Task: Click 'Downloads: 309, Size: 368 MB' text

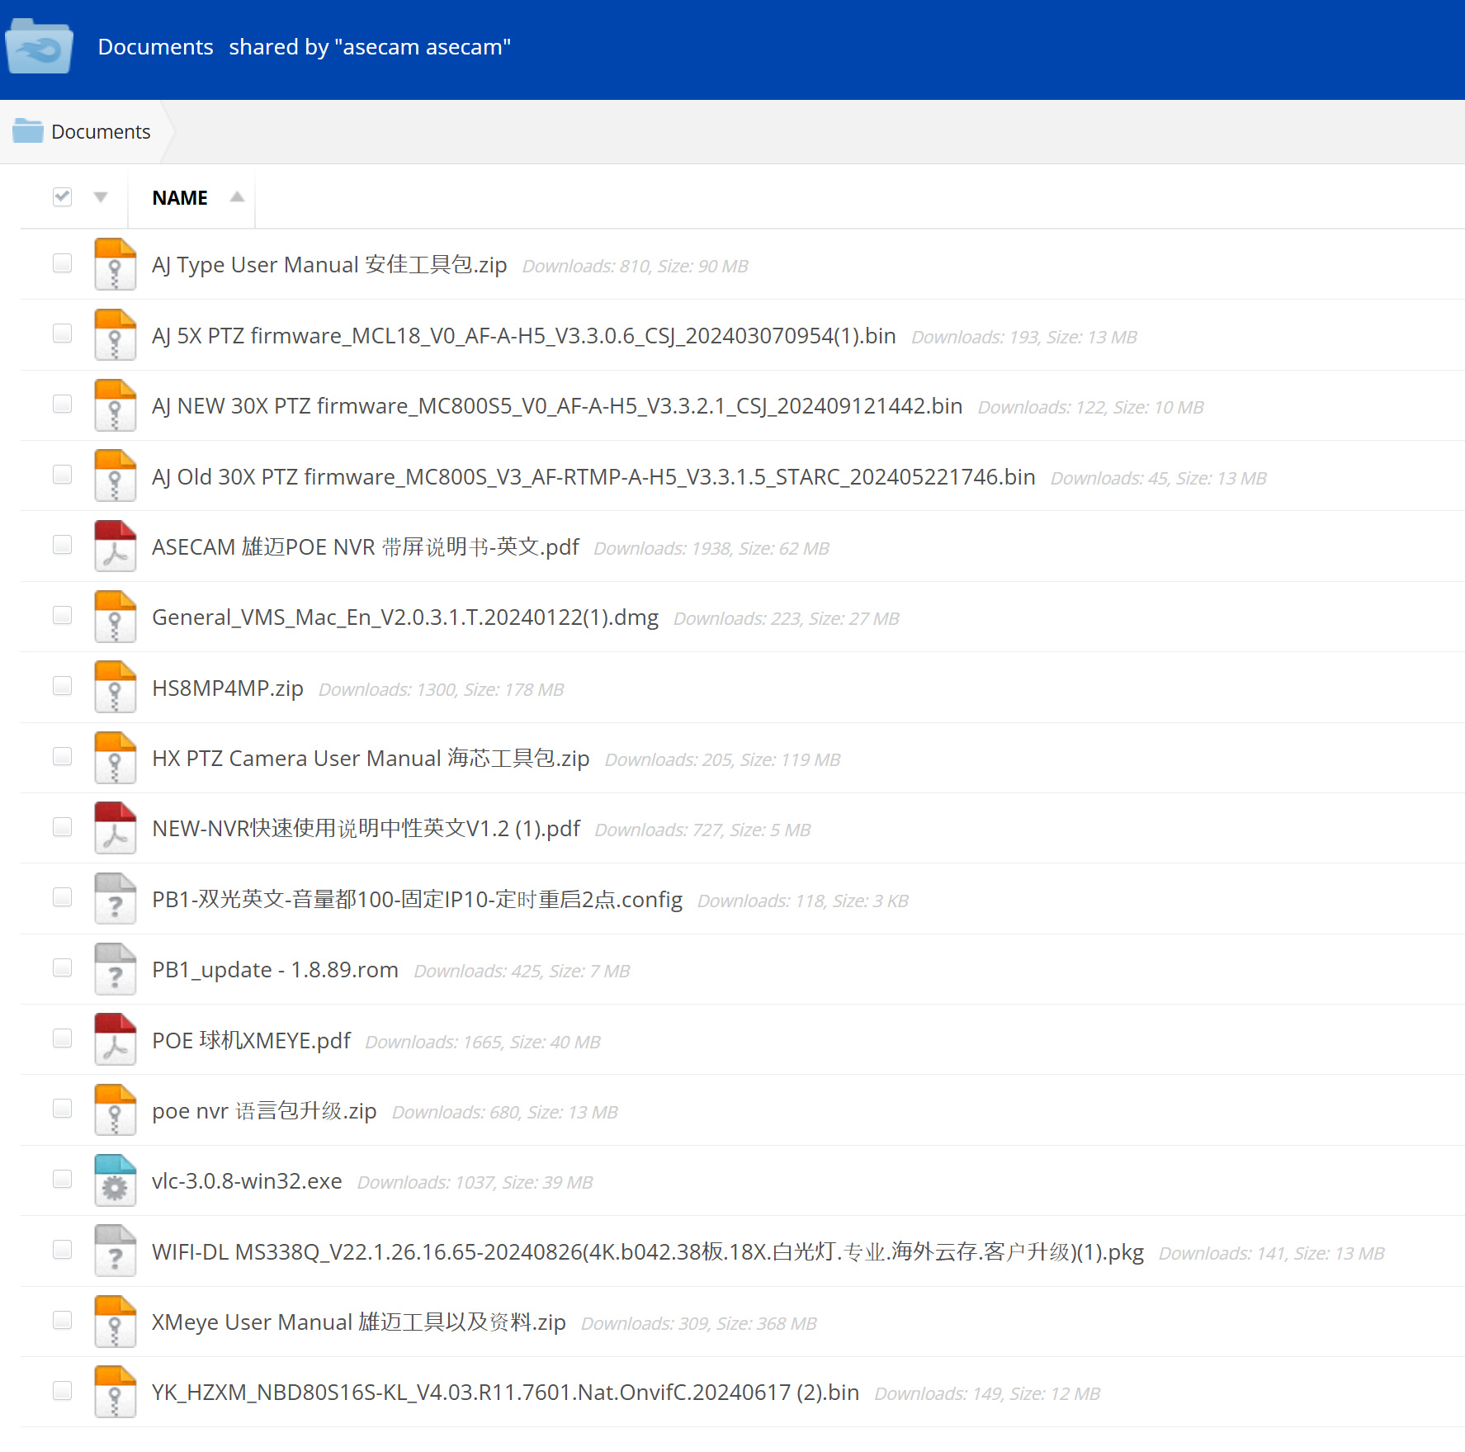Action: [x=699, y=1324]
